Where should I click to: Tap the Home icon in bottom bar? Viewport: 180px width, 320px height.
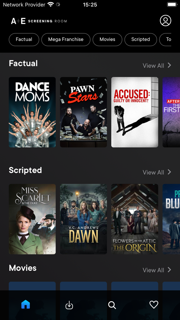tap(26, 305)
